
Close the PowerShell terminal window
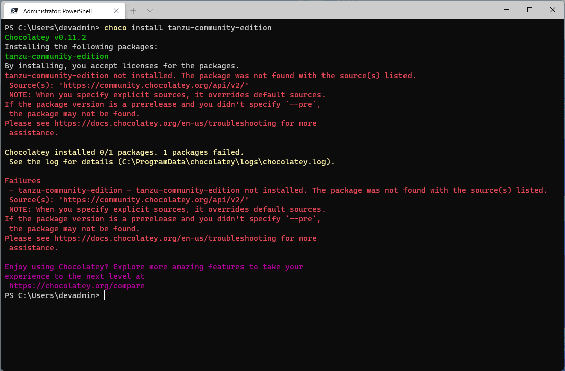coord(552,10)
